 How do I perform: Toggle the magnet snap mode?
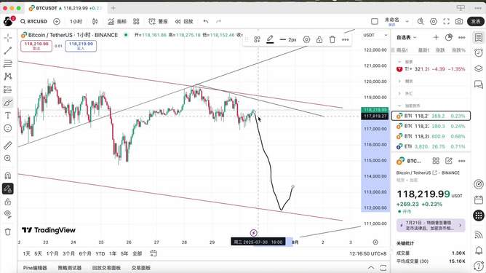pos(8,175)
